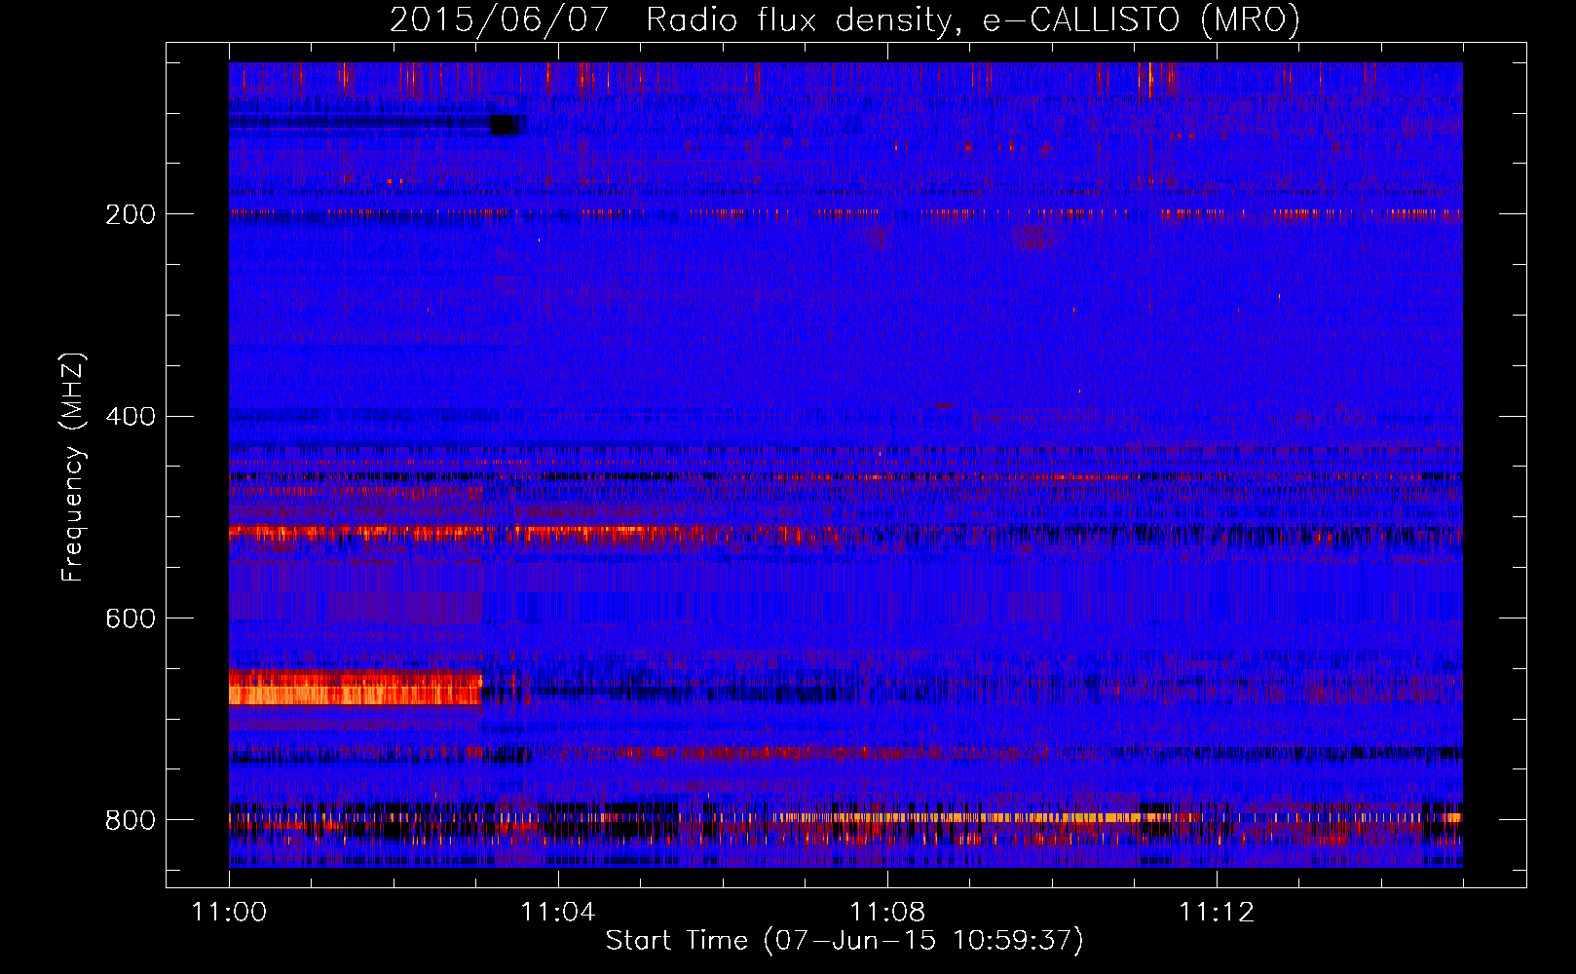This screenshot has height=974, width=1576.
Task: Click the 400 frequency tick label
Action: coord(131,417)
